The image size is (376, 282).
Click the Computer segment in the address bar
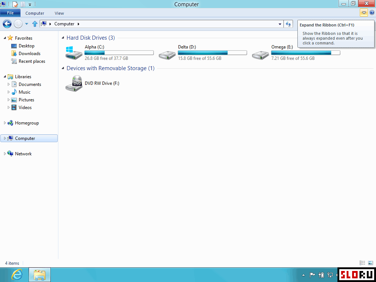64,24
